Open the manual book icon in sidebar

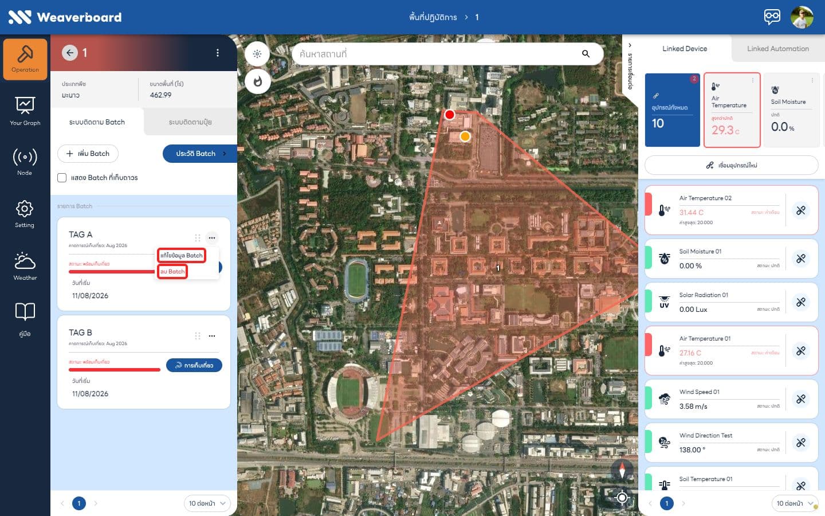[x=25, y=319]
